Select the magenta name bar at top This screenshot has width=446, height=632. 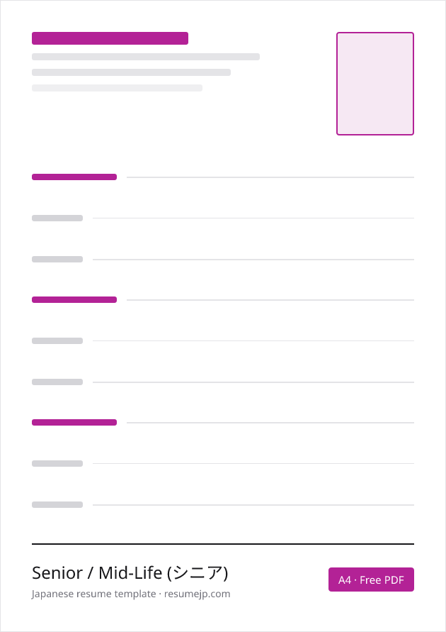pyautogui.click(x=110, y=38)
